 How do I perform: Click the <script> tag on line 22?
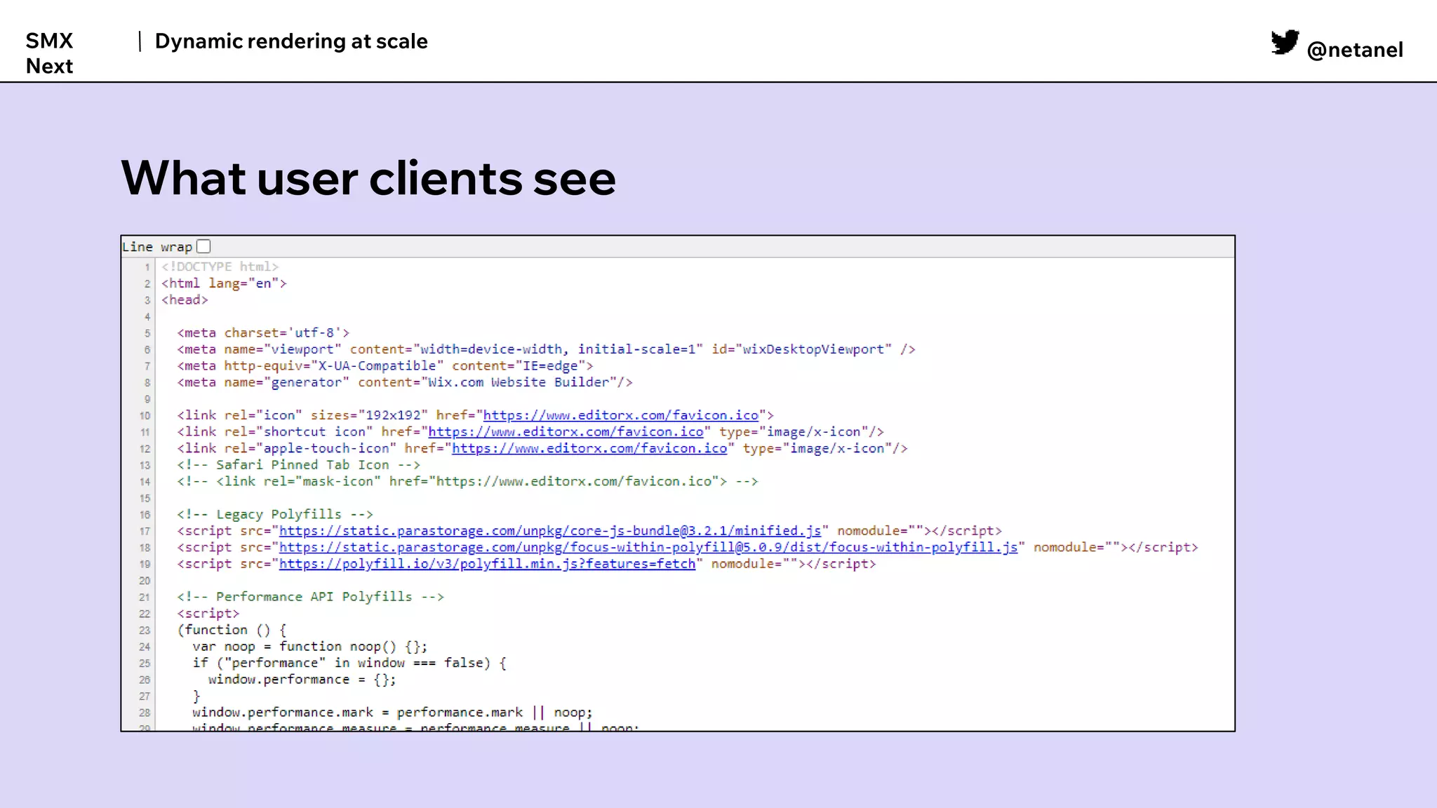(208, 613)
